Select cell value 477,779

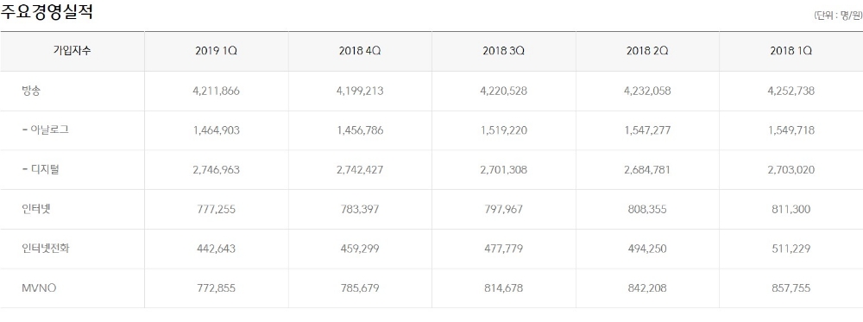coord(504,249)
